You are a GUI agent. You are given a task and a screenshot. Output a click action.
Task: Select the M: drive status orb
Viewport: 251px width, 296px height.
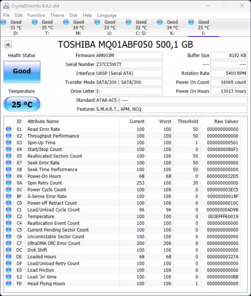point(66,22)
